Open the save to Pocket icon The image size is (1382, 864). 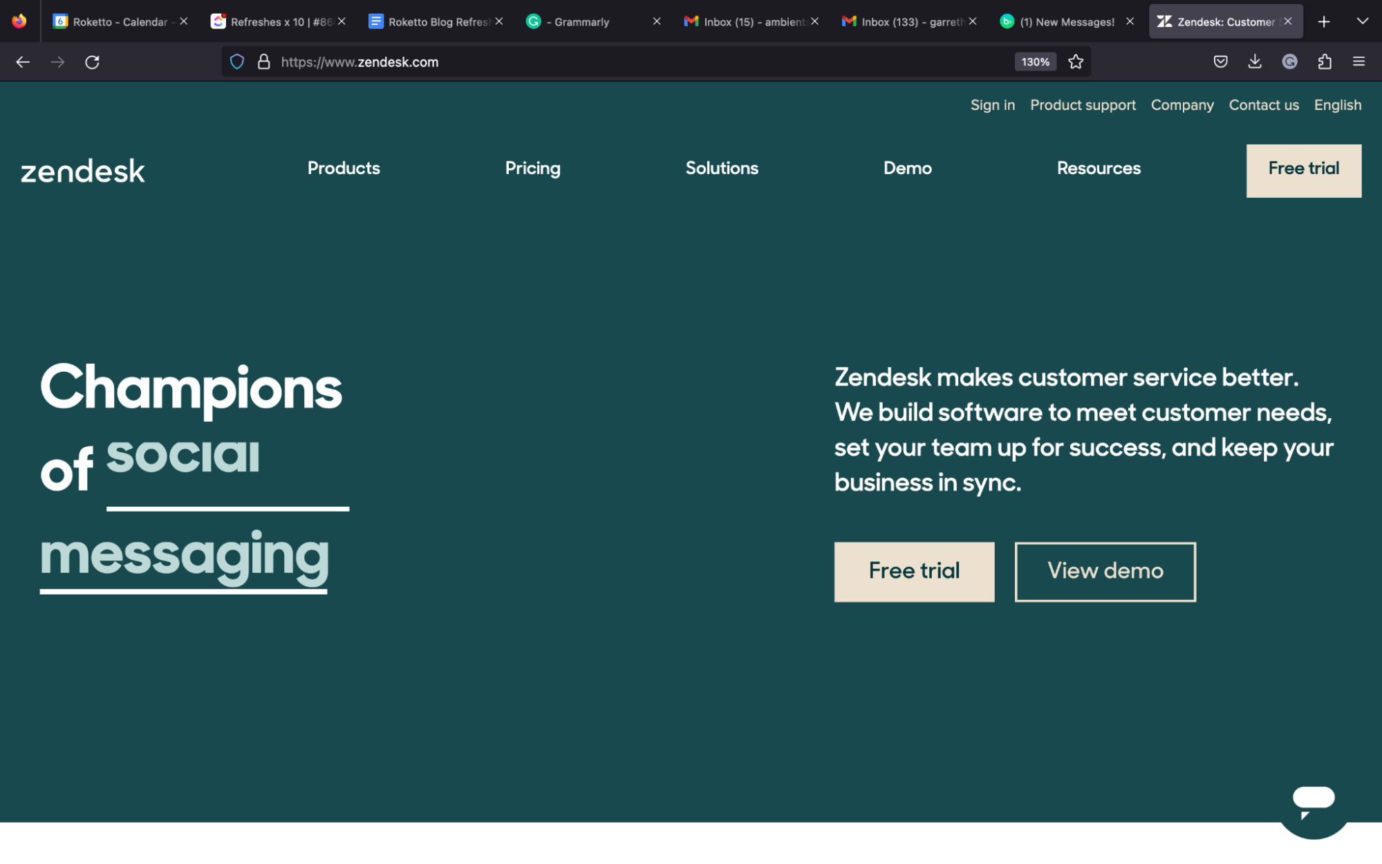[x=1220, y=62]
